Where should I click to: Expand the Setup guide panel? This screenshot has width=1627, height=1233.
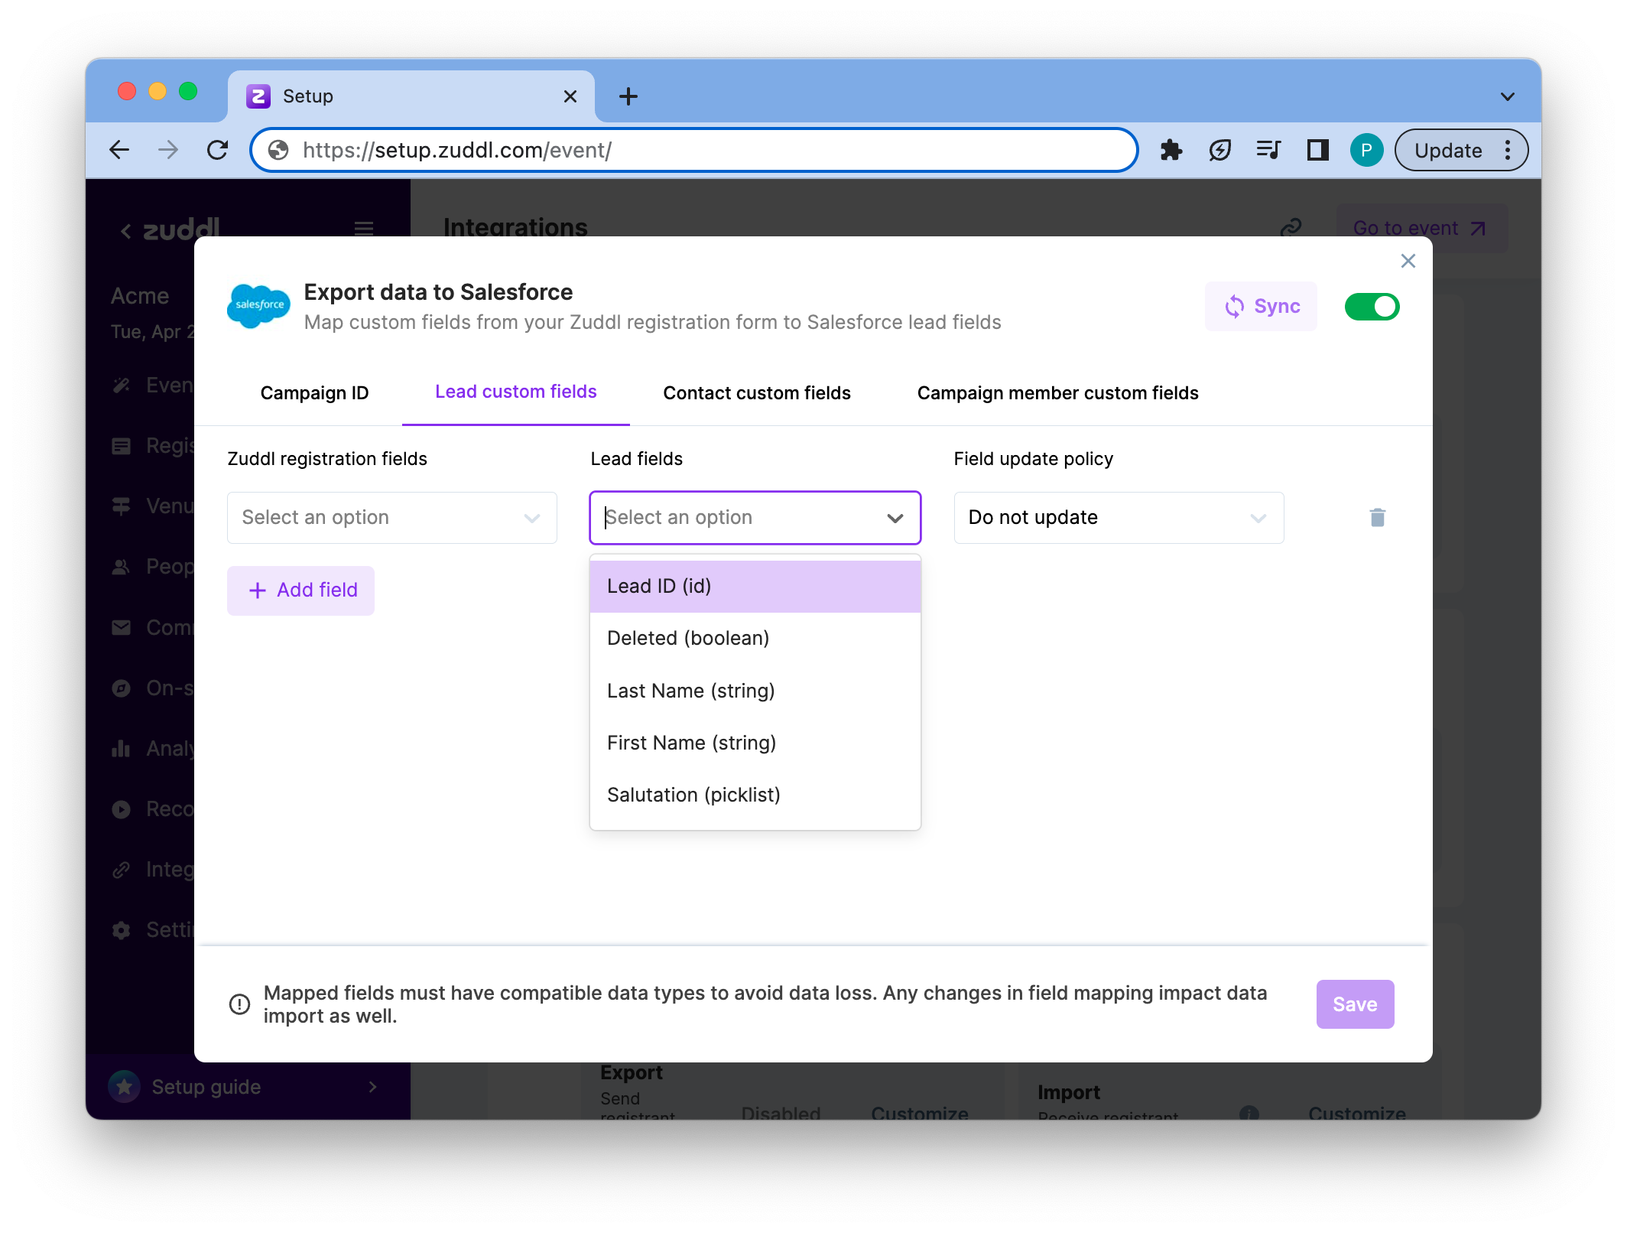pyautogui.click(x=248, y=1087)
